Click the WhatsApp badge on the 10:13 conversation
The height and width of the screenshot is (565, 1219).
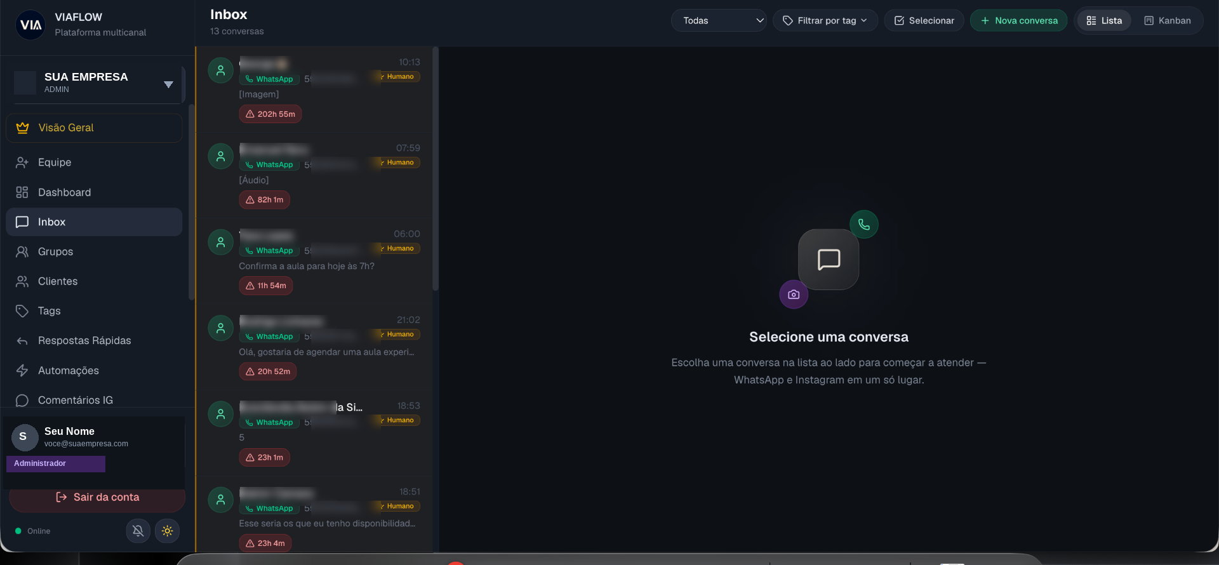[x=269, y=79]
